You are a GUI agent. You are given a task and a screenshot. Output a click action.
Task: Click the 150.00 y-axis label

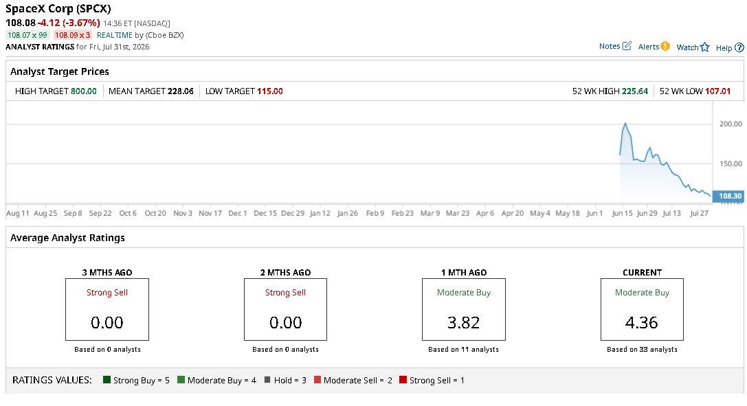coord(731,163)
